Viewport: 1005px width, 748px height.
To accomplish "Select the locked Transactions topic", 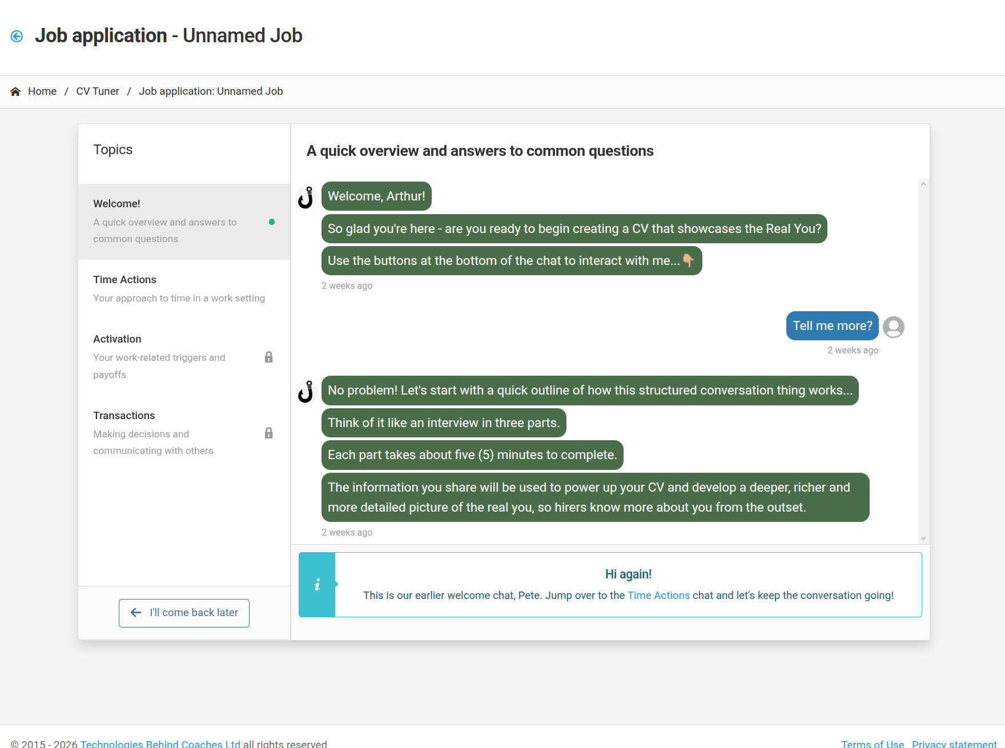I will coord(184,433).
